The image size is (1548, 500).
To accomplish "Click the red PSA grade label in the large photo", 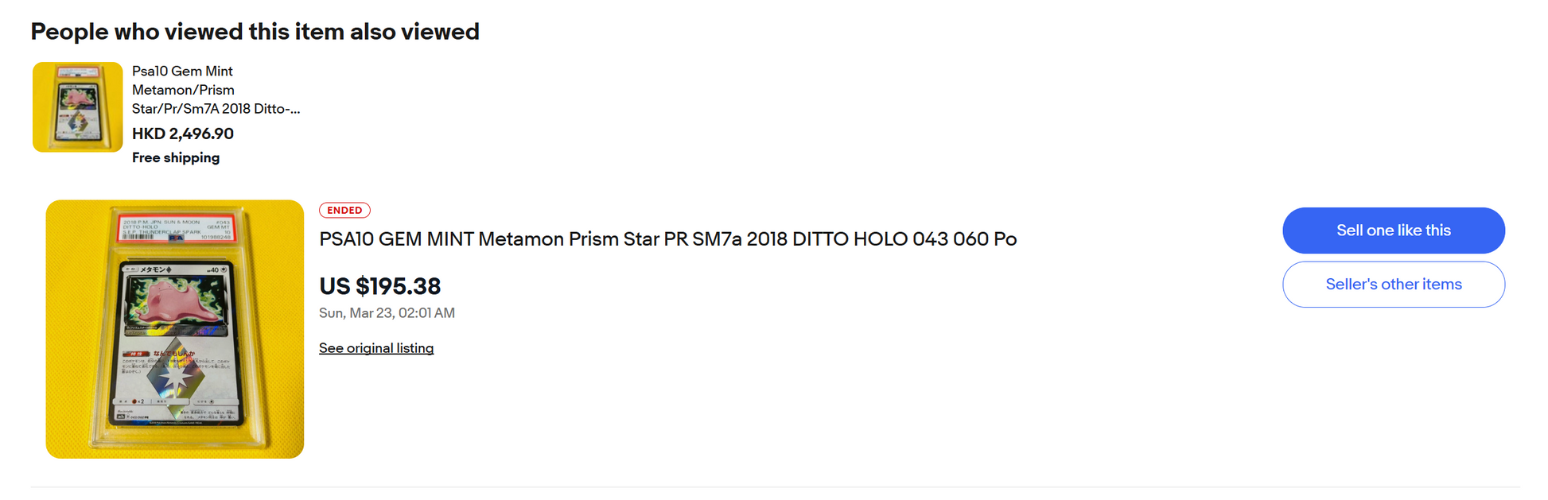I will 176,228.
